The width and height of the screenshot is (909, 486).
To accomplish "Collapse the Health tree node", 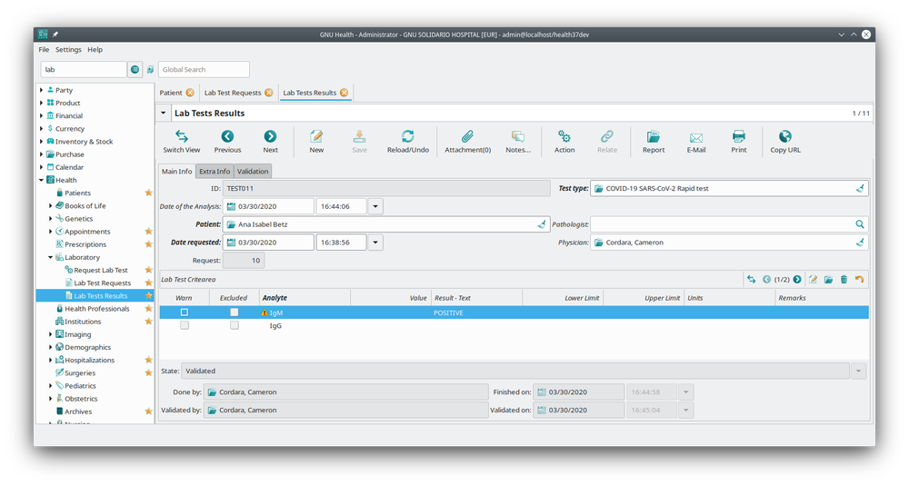I will click(x=41, y=180).
